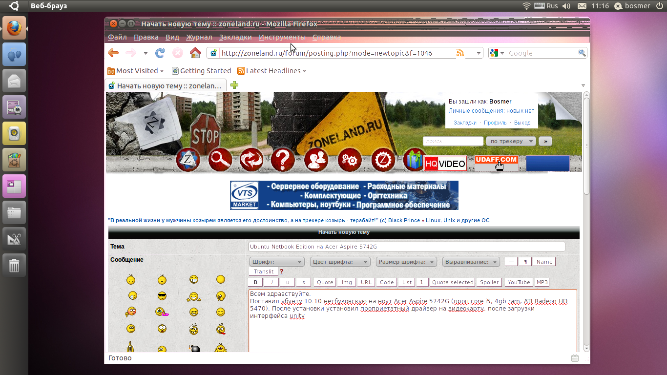The image size is (667, 375).
Task: Open the Закладки menu
Action: 235,37
